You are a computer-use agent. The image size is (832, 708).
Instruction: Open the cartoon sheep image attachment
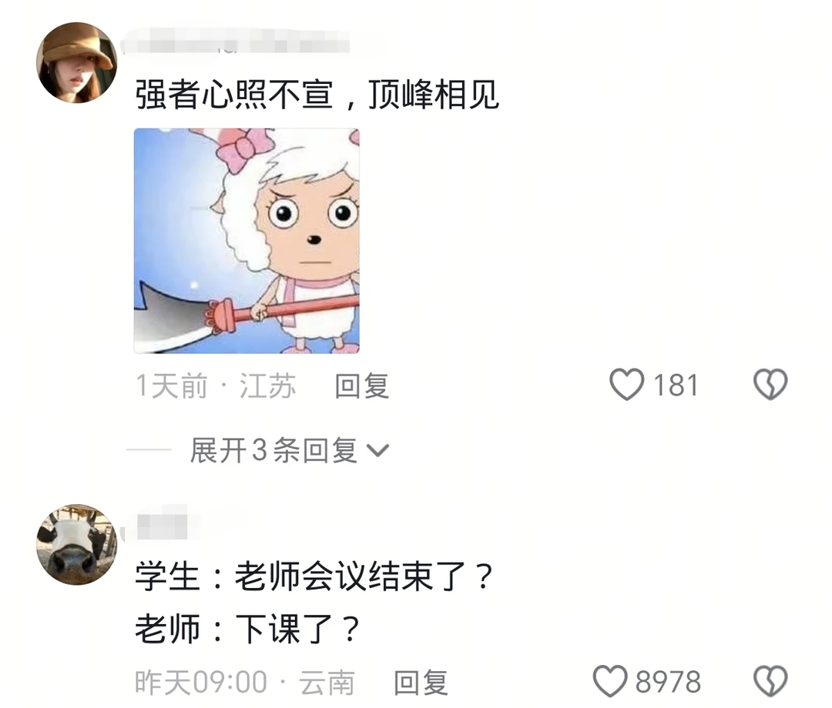click(247, 241)
